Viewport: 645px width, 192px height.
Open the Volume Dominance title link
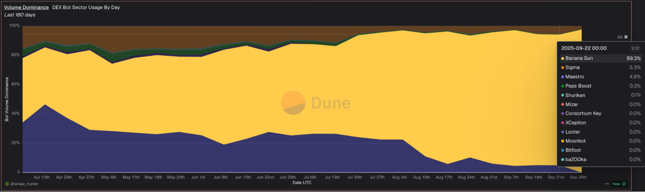pos(26,7)
